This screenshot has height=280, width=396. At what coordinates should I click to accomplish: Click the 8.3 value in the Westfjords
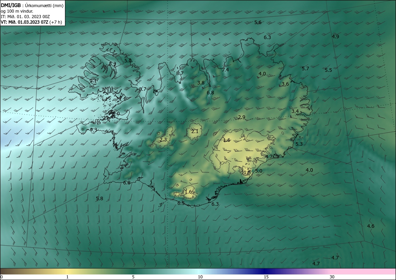pos(112,64)
